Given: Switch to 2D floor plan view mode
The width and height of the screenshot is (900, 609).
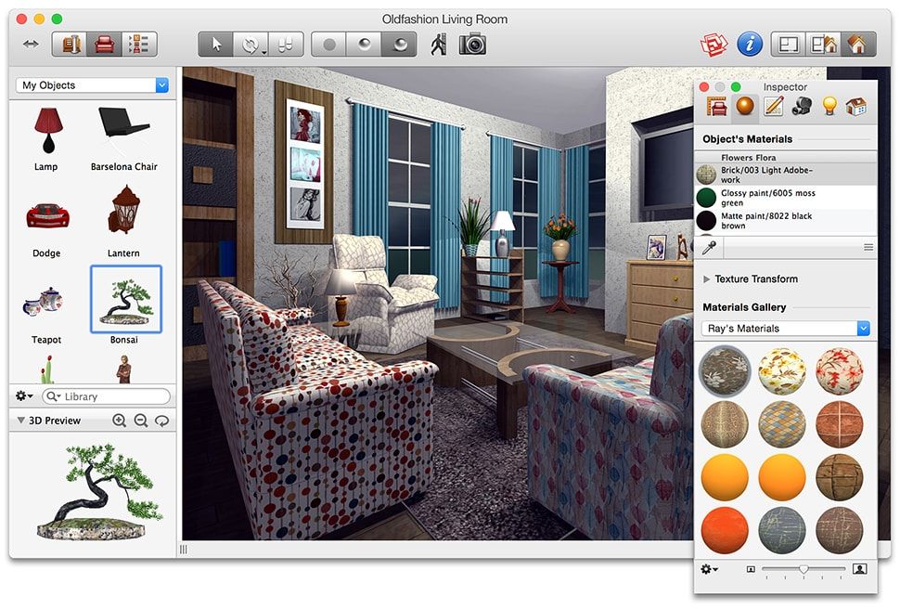Looking at the screenshot, I should 788,44.
